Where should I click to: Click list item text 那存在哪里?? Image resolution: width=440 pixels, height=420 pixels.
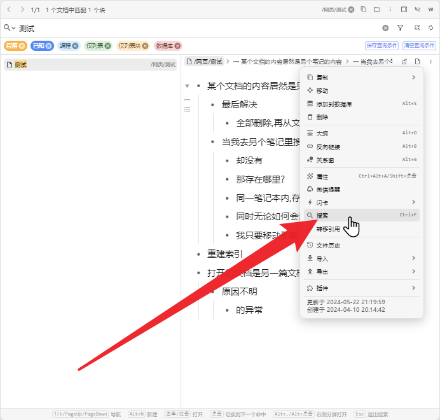(261, 179)
